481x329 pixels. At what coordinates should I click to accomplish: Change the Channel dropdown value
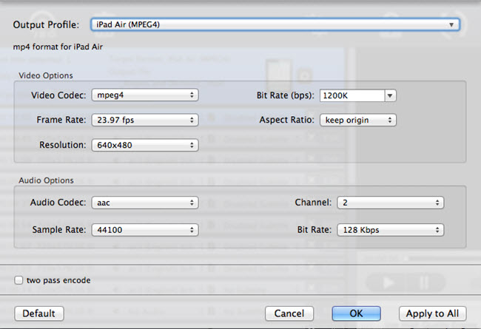pos(391,203)
